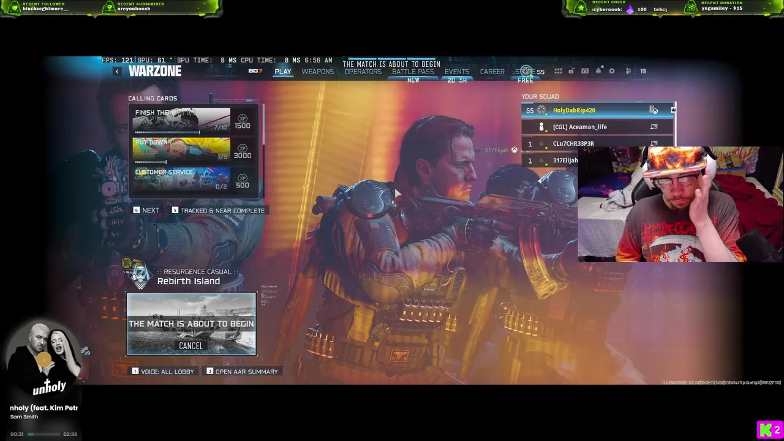Click the webcam overlay of the streamer

(680, 205)
